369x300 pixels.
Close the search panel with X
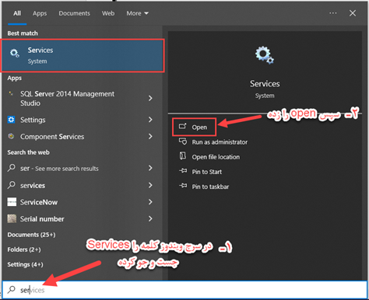click(x=353, y=13)
